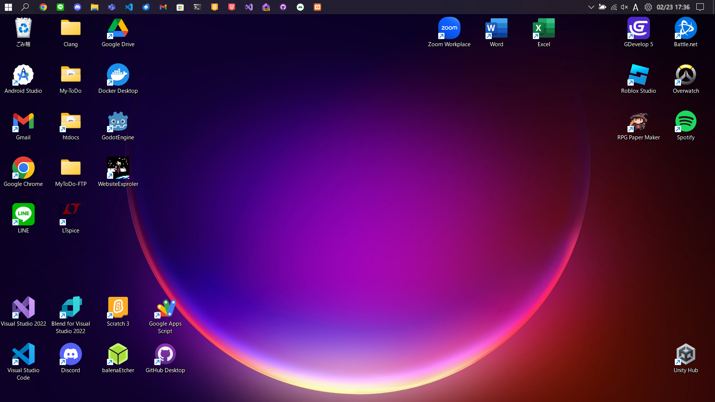This screenshot has width=715, height=402.
Task: Open the Excel desktop shortcut
Action: coord(544,32)
